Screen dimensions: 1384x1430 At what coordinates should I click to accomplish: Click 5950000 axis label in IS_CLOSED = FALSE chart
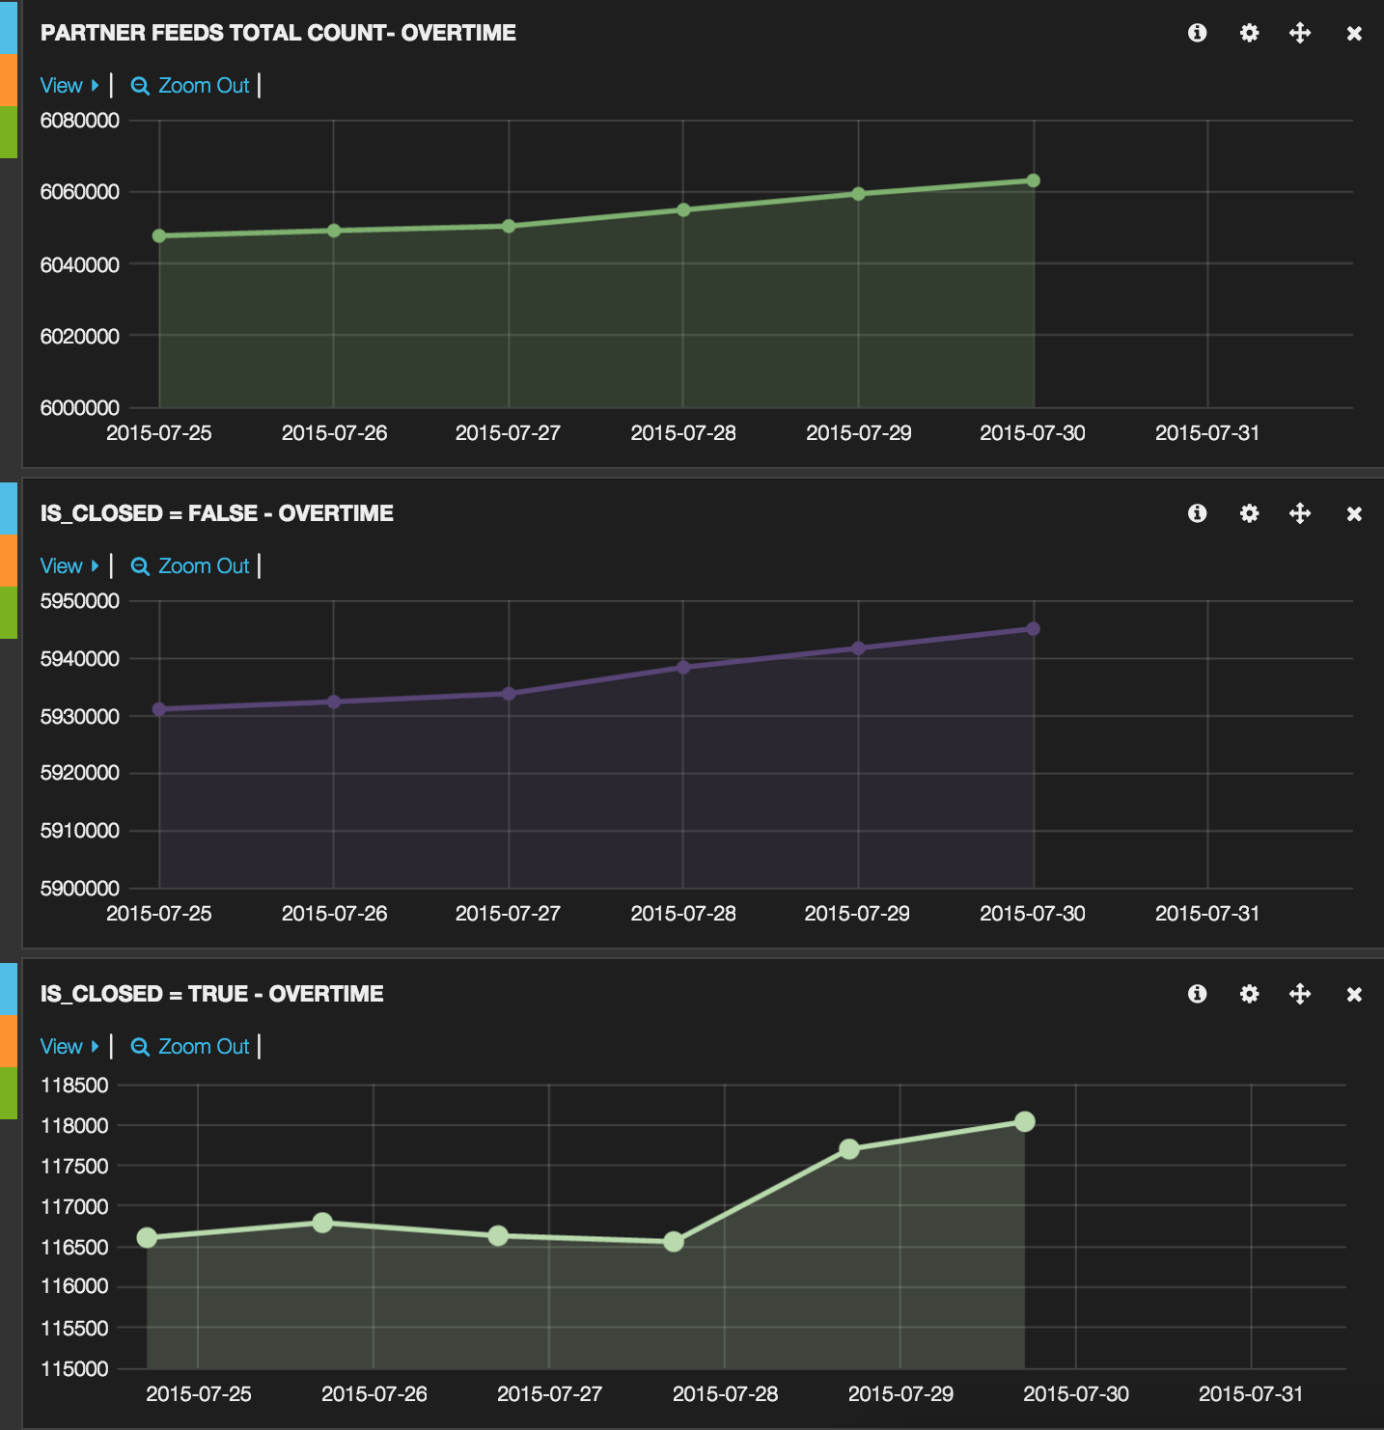[80, 601]
